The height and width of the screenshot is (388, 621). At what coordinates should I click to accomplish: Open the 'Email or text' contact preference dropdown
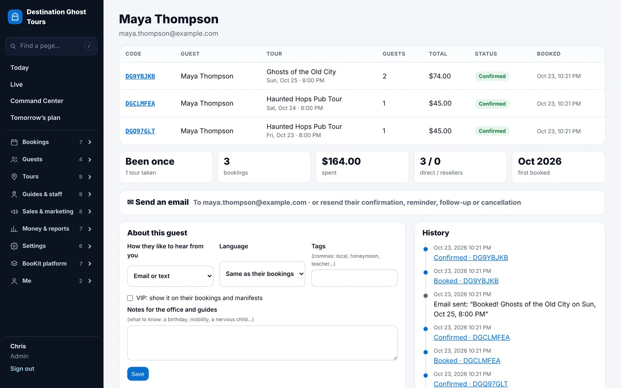click(170, 276)
